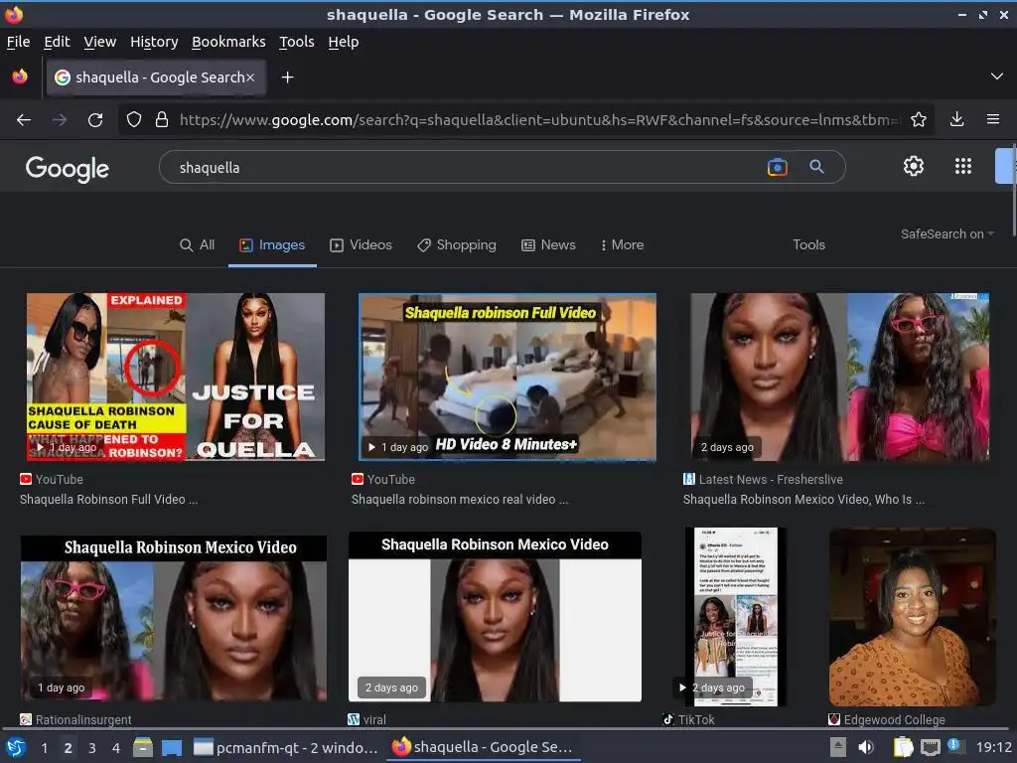The width and height of the screenshot is (1017, 763).
Task: Open the TikTok screenshot thumbnail
Action: click(736, 617)
